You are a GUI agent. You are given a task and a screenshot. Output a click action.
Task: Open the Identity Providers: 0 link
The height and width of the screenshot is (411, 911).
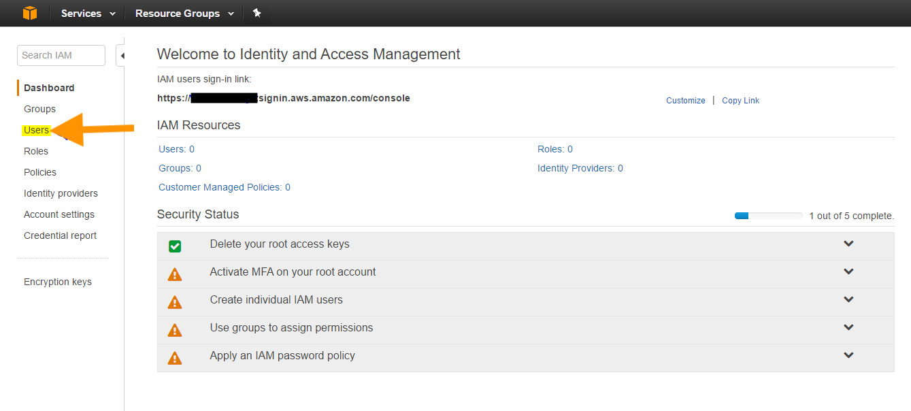click(x=580, y=168)
